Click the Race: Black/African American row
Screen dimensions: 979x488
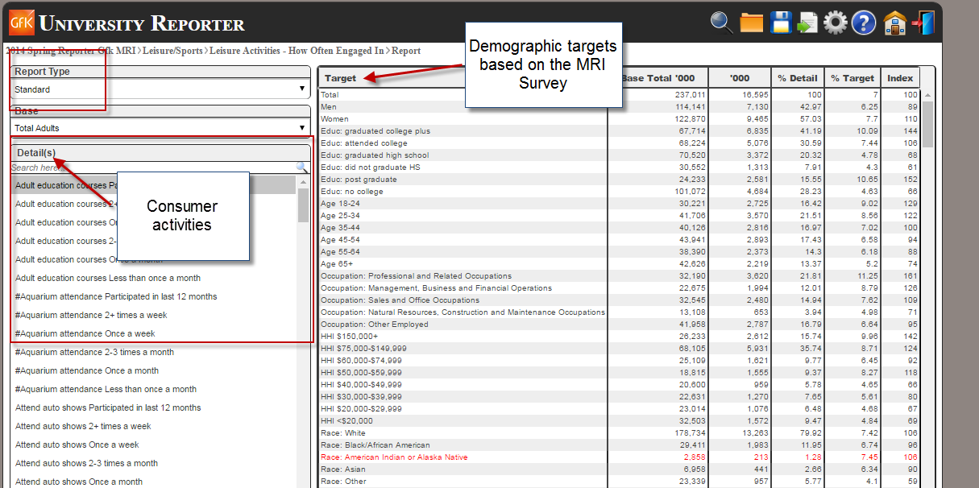pyautogui.click(x=619, y=445)
